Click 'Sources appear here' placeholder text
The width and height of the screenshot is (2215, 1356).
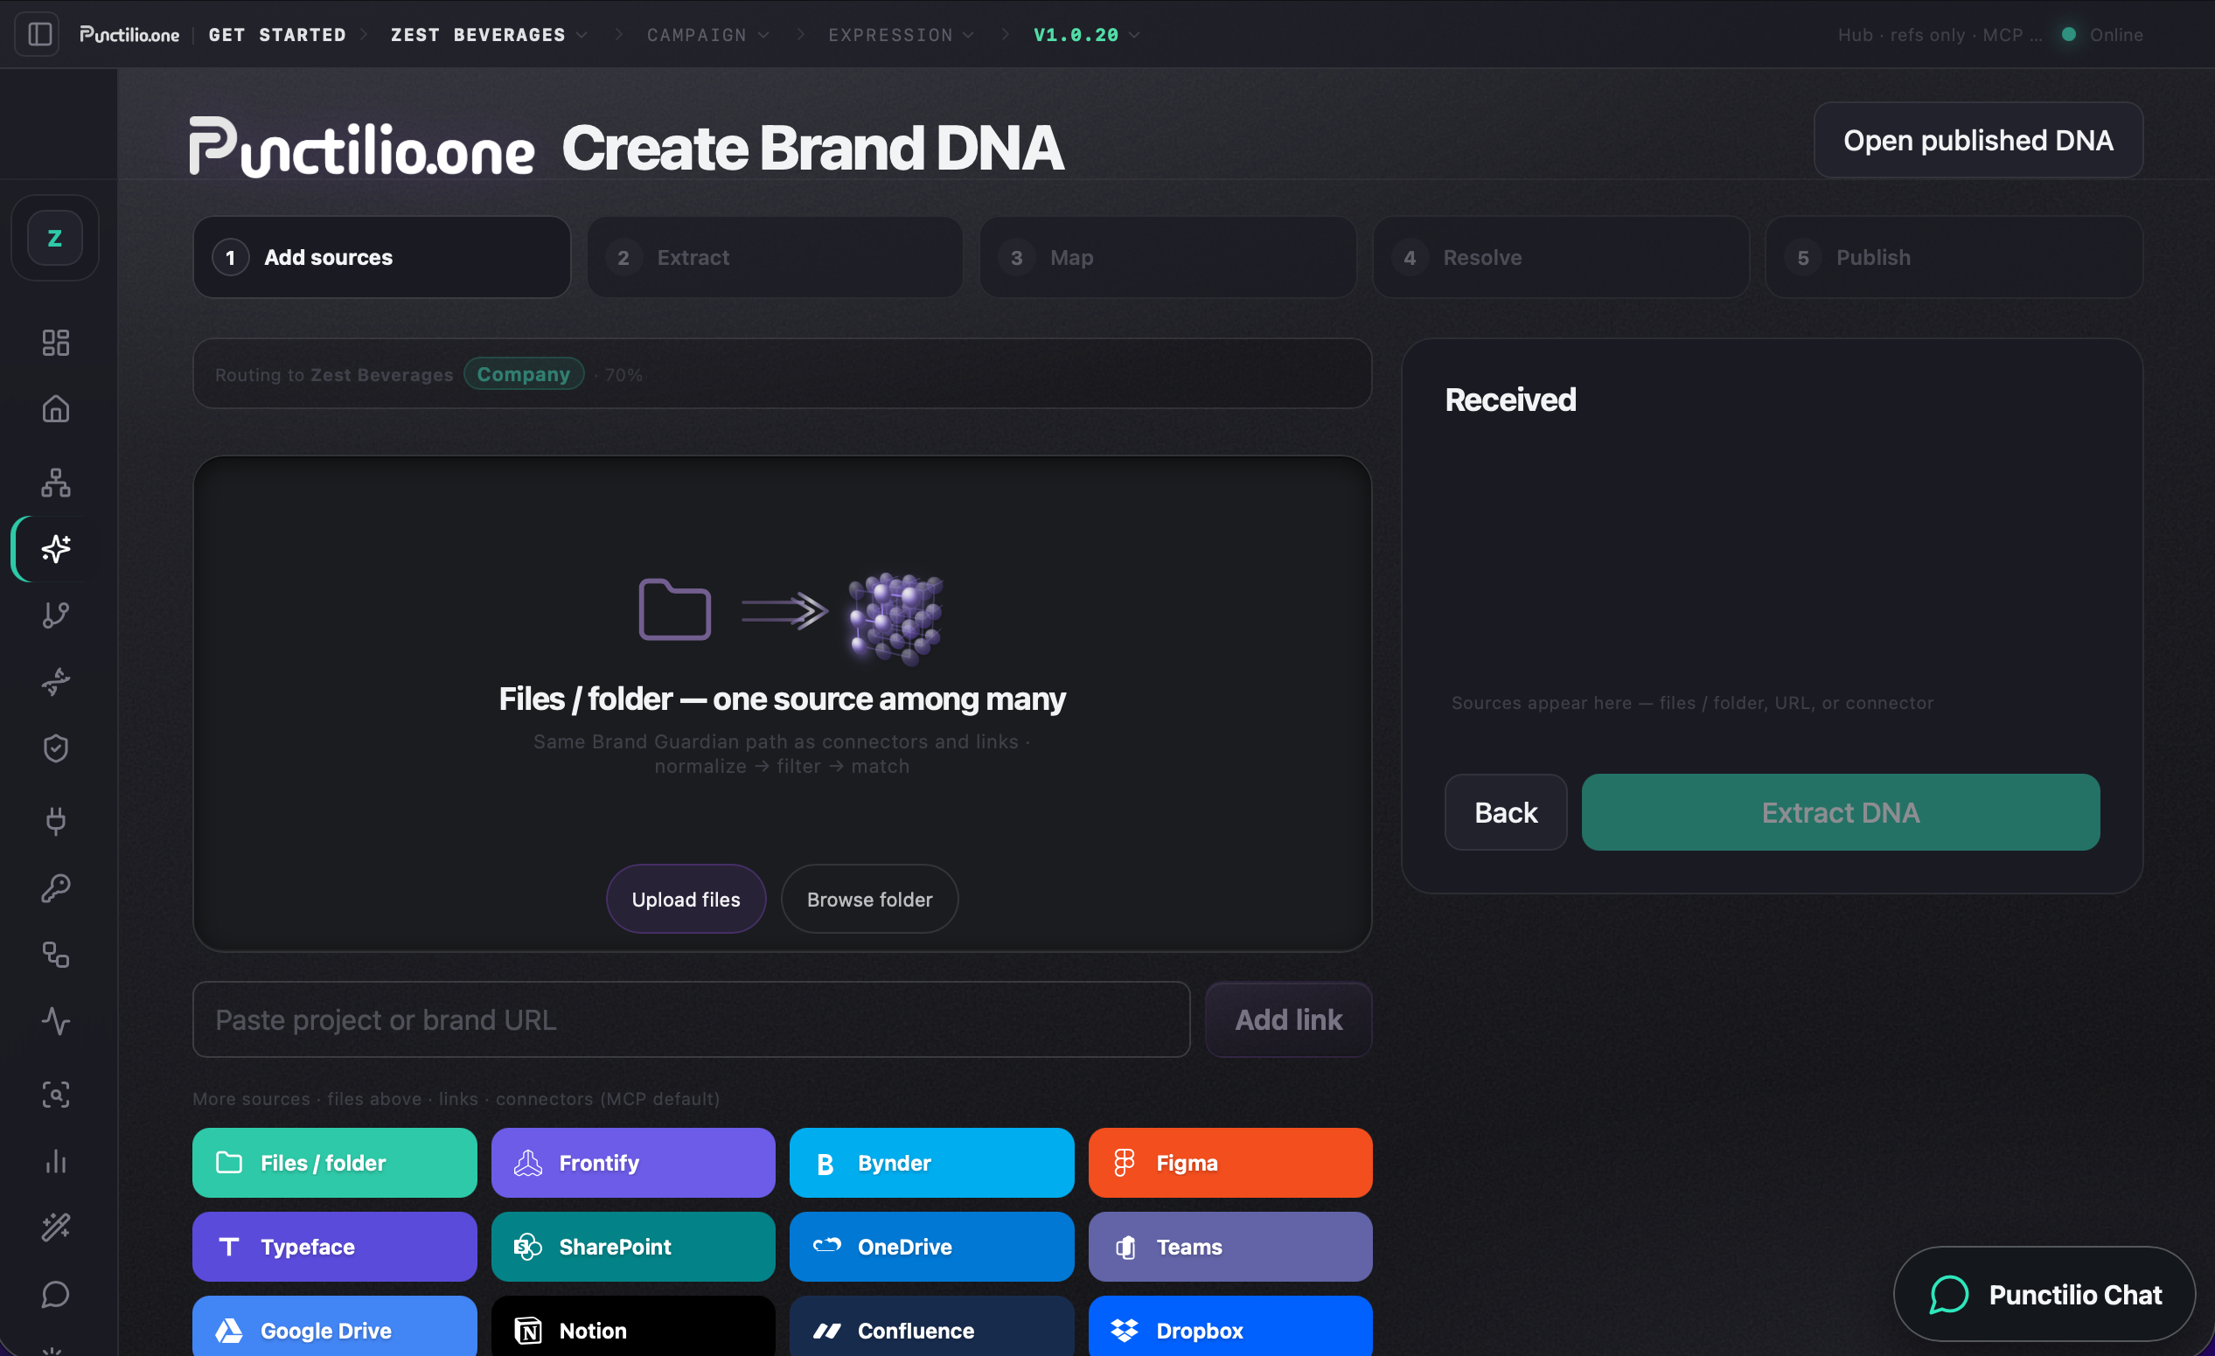[1692, 703]
